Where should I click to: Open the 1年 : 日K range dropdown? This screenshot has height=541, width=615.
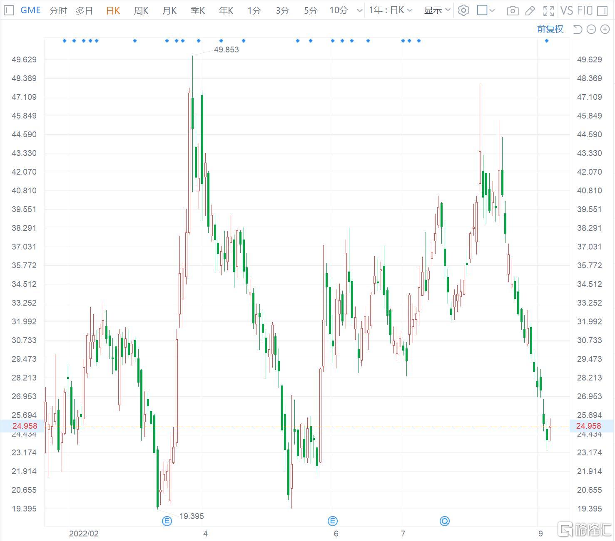390,10
